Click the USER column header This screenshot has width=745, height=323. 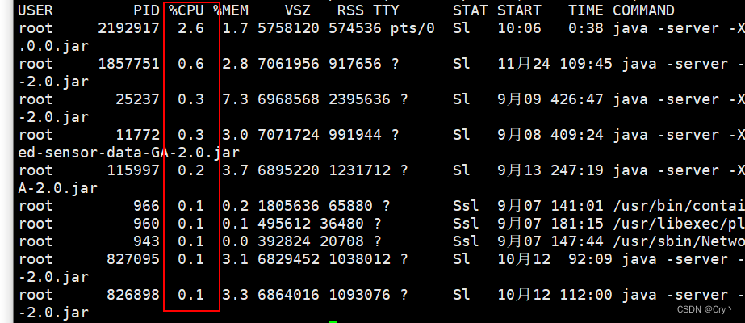(36, 10)
